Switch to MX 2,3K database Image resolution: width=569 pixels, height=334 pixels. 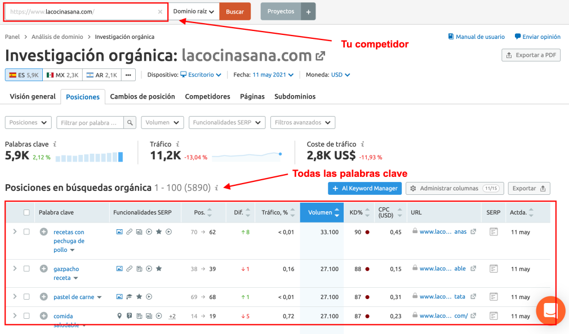(x=63, y=75)
